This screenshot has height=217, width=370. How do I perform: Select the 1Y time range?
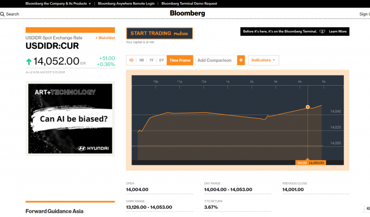pyautogui.click(x=151, y=60)
